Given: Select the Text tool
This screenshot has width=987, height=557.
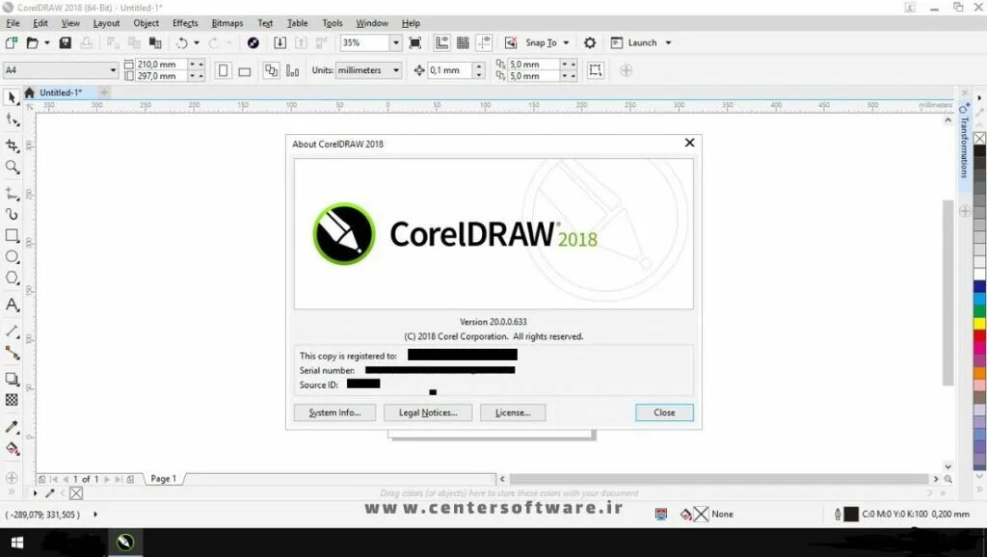Looking at the screenshot, I should click(12, 305).
